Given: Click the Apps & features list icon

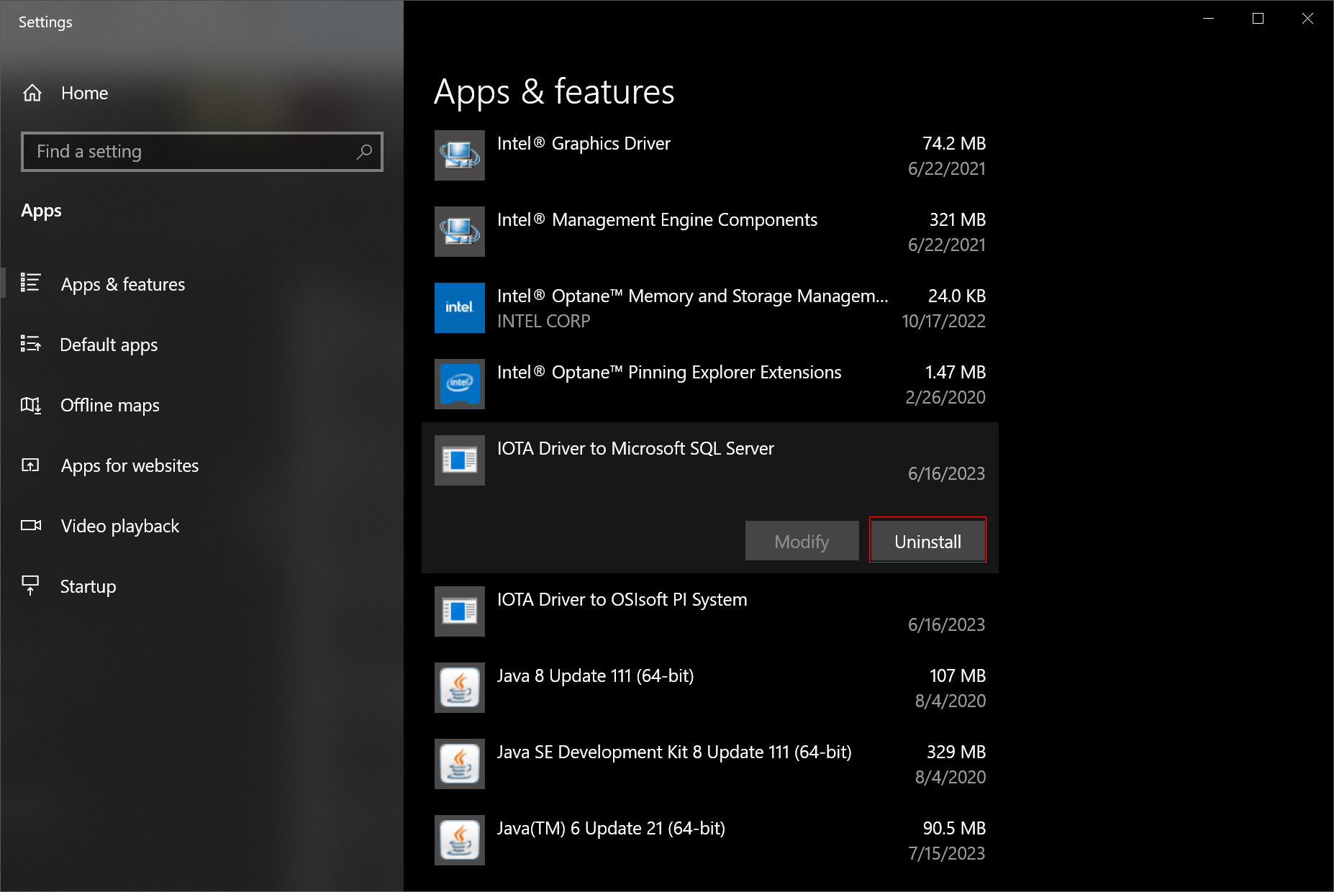Looking at the screenshot, I should (x=30, y=283).
